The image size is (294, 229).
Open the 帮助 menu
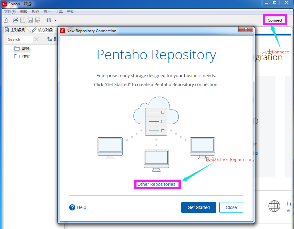[x=71, y=12]
